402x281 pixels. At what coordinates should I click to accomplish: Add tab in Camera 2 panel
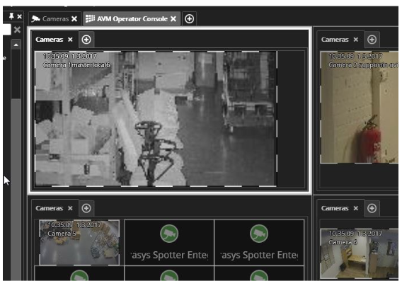click(372, 40)
